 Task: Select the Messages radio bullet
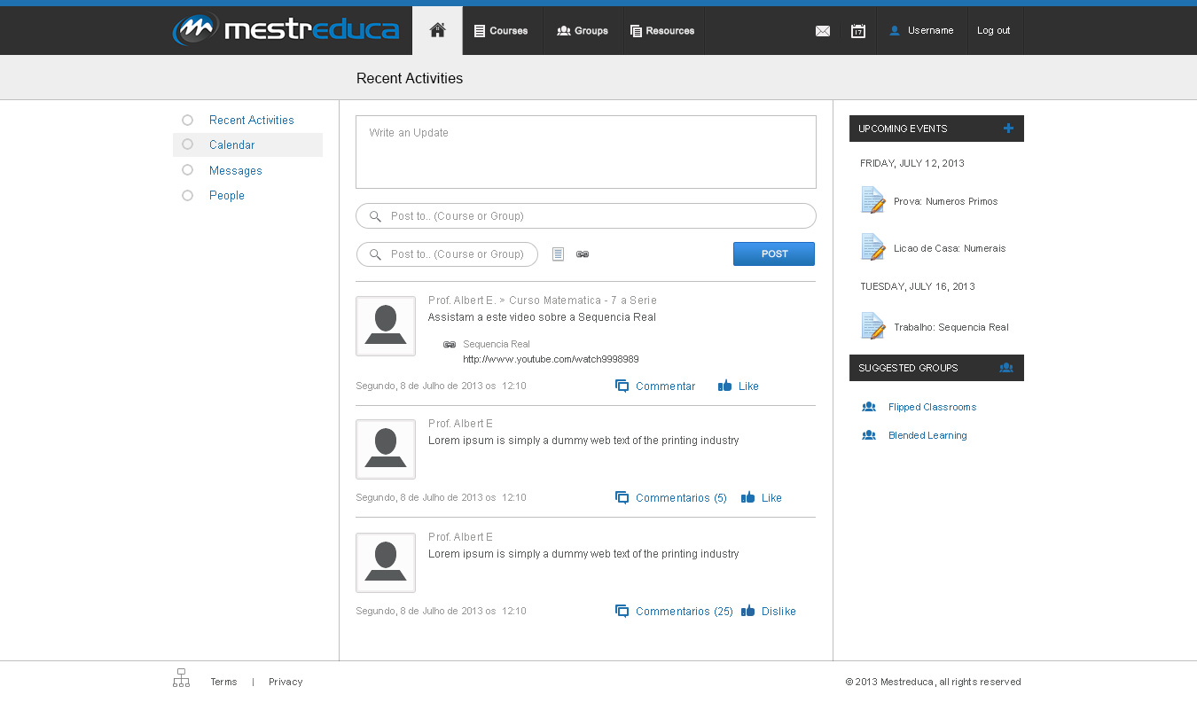[x=187, y=170]
